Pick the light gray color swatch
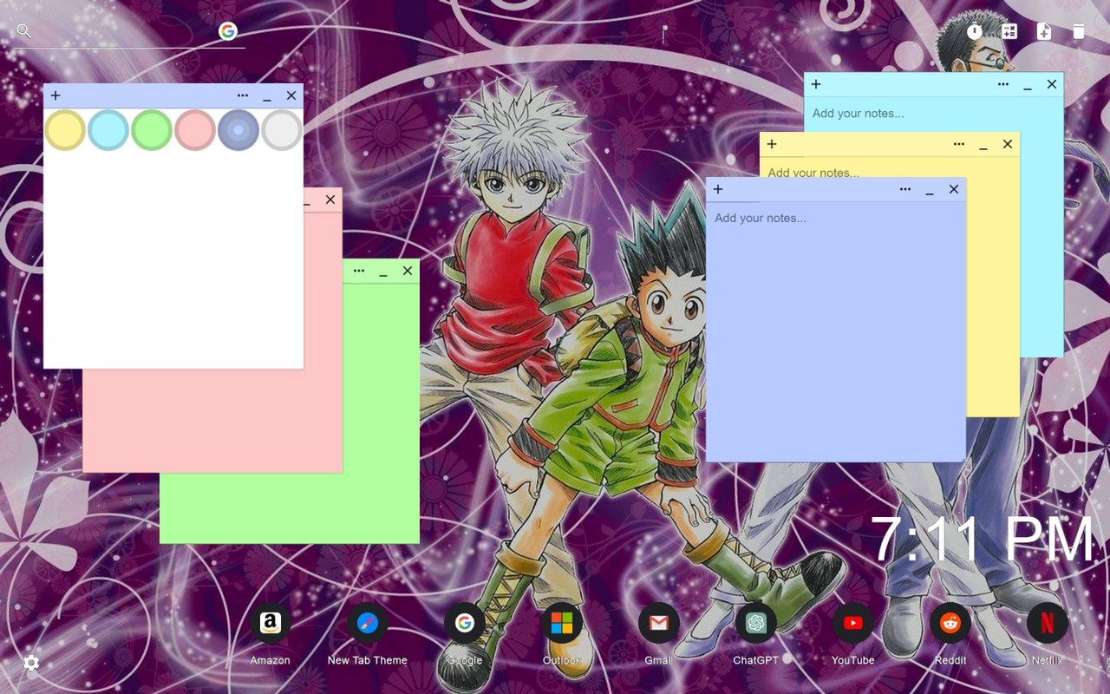The width and height of the screenshot is (1110, 694). tap(282, 130)
